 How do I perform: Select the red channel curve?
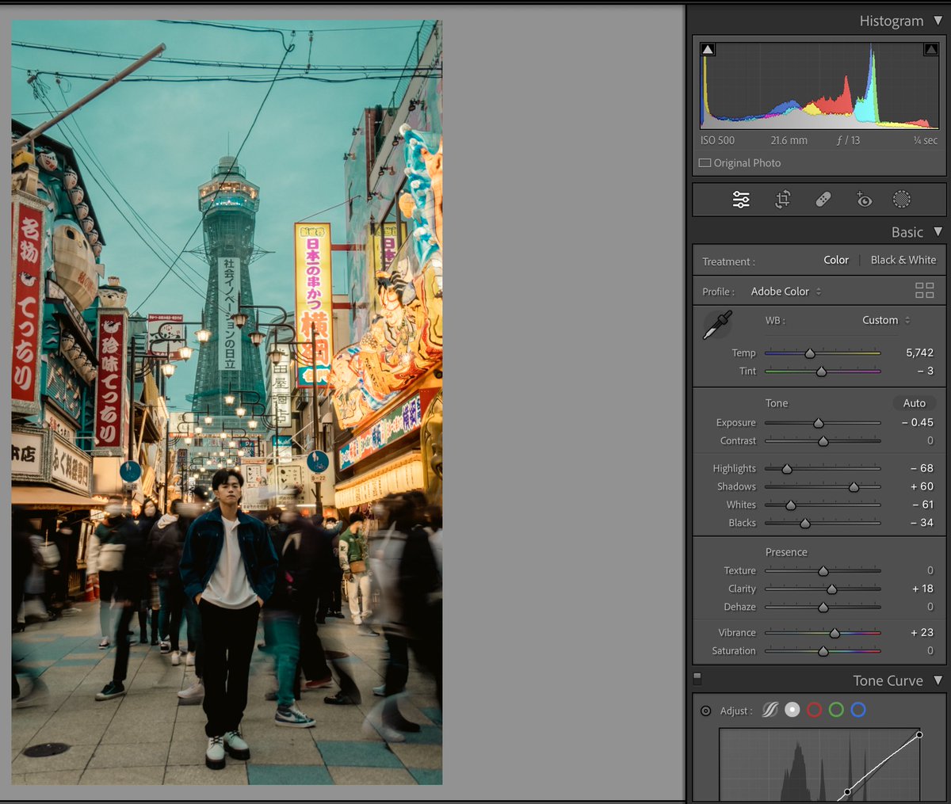[x=814, y=710]
